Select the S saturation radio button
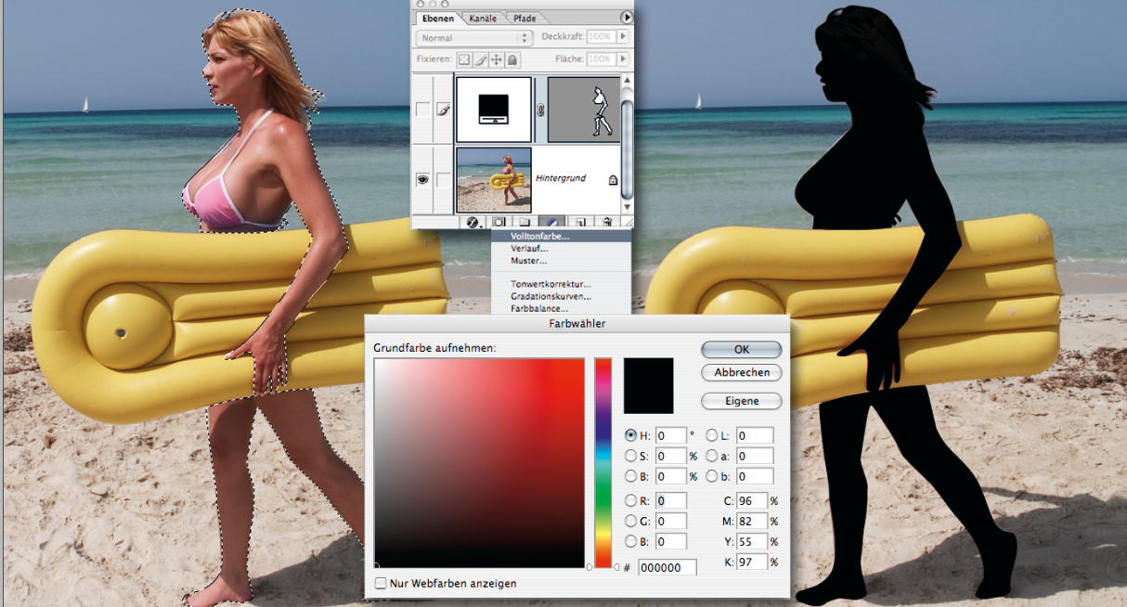 pos(631,456)
